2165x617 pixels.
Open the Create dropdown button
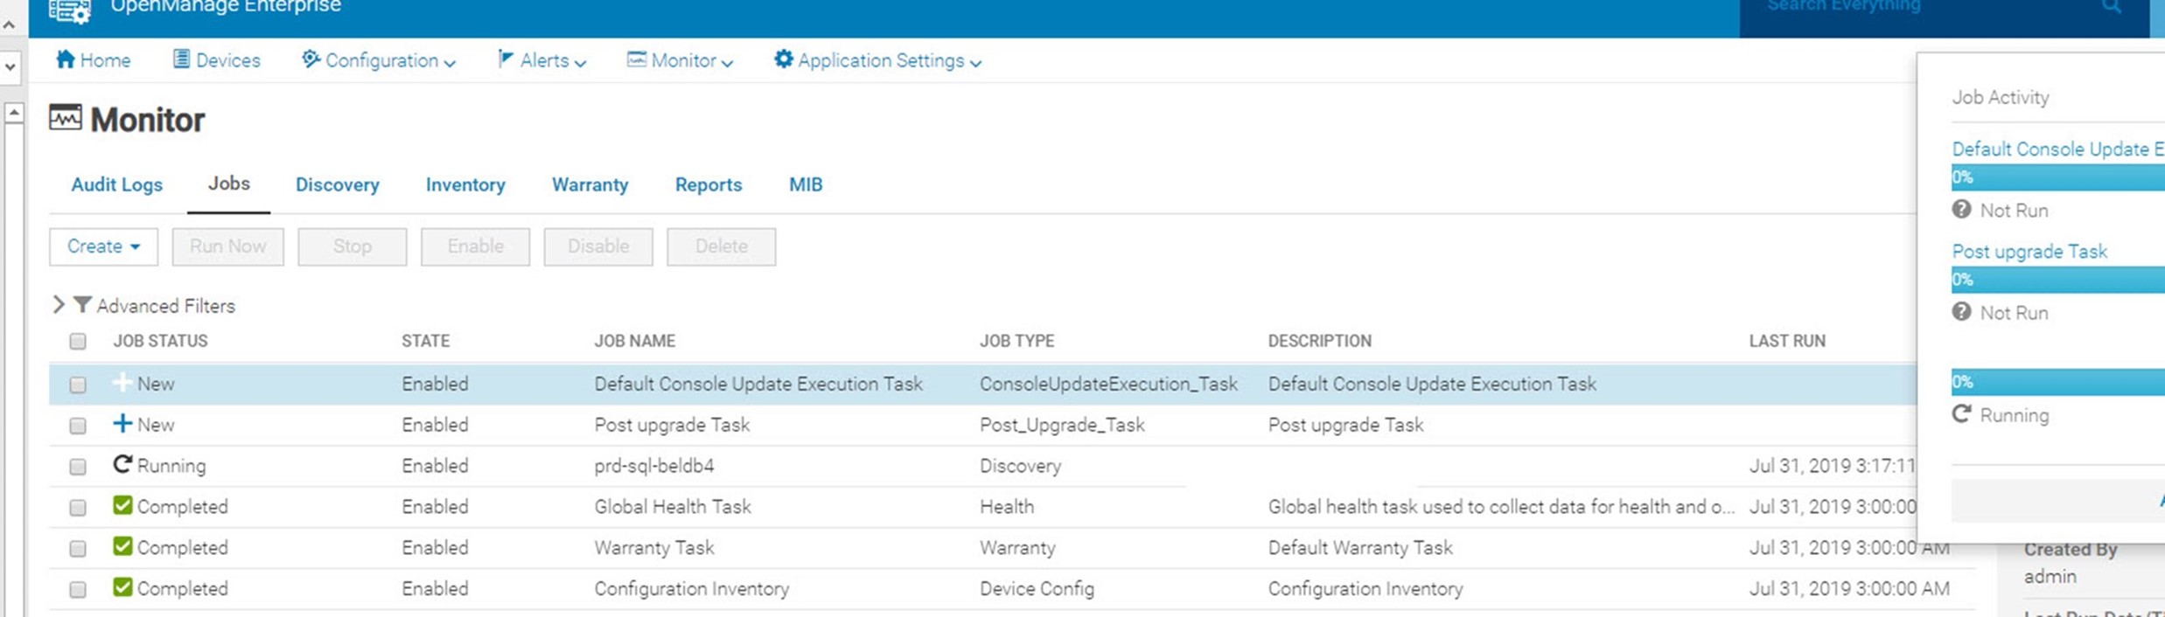point(103,246)
